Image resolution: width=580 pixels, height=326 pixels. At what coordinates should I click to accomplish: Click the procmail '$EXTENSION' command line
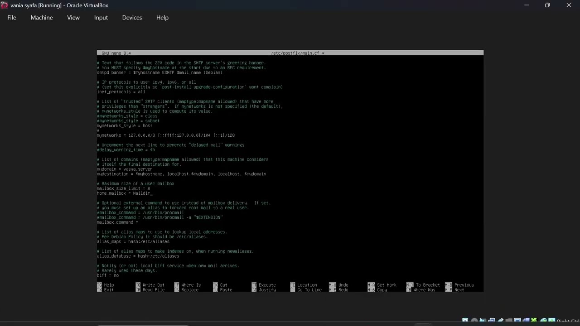click(159, 217)
